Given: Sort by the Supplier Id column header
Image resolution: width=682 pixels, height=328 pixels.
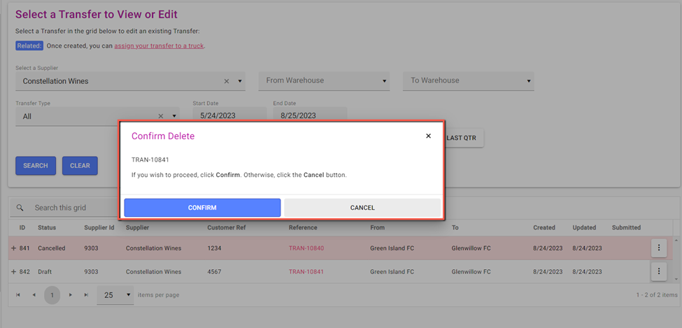Looking at the screenshot, I should tap(99, 227).
